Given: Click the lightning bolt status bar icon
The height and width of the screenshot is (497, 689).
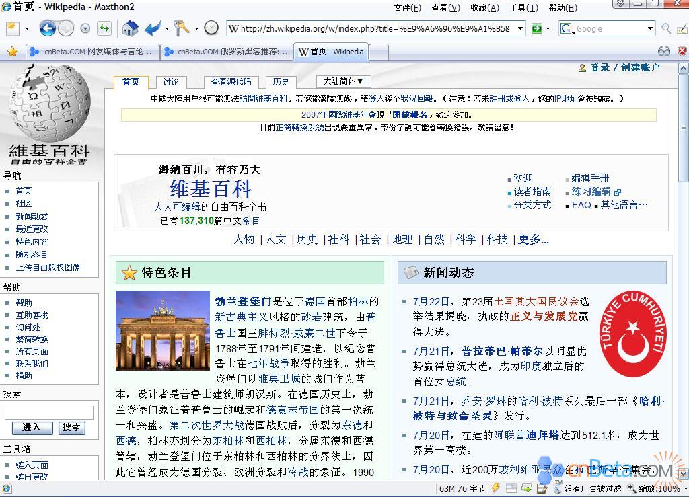Looking at the screenshot, I should click(x=496, y=488).
